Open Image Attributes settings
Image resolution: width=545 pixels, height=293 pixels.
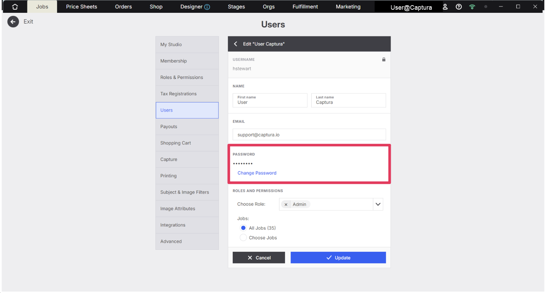coord(187,209)
